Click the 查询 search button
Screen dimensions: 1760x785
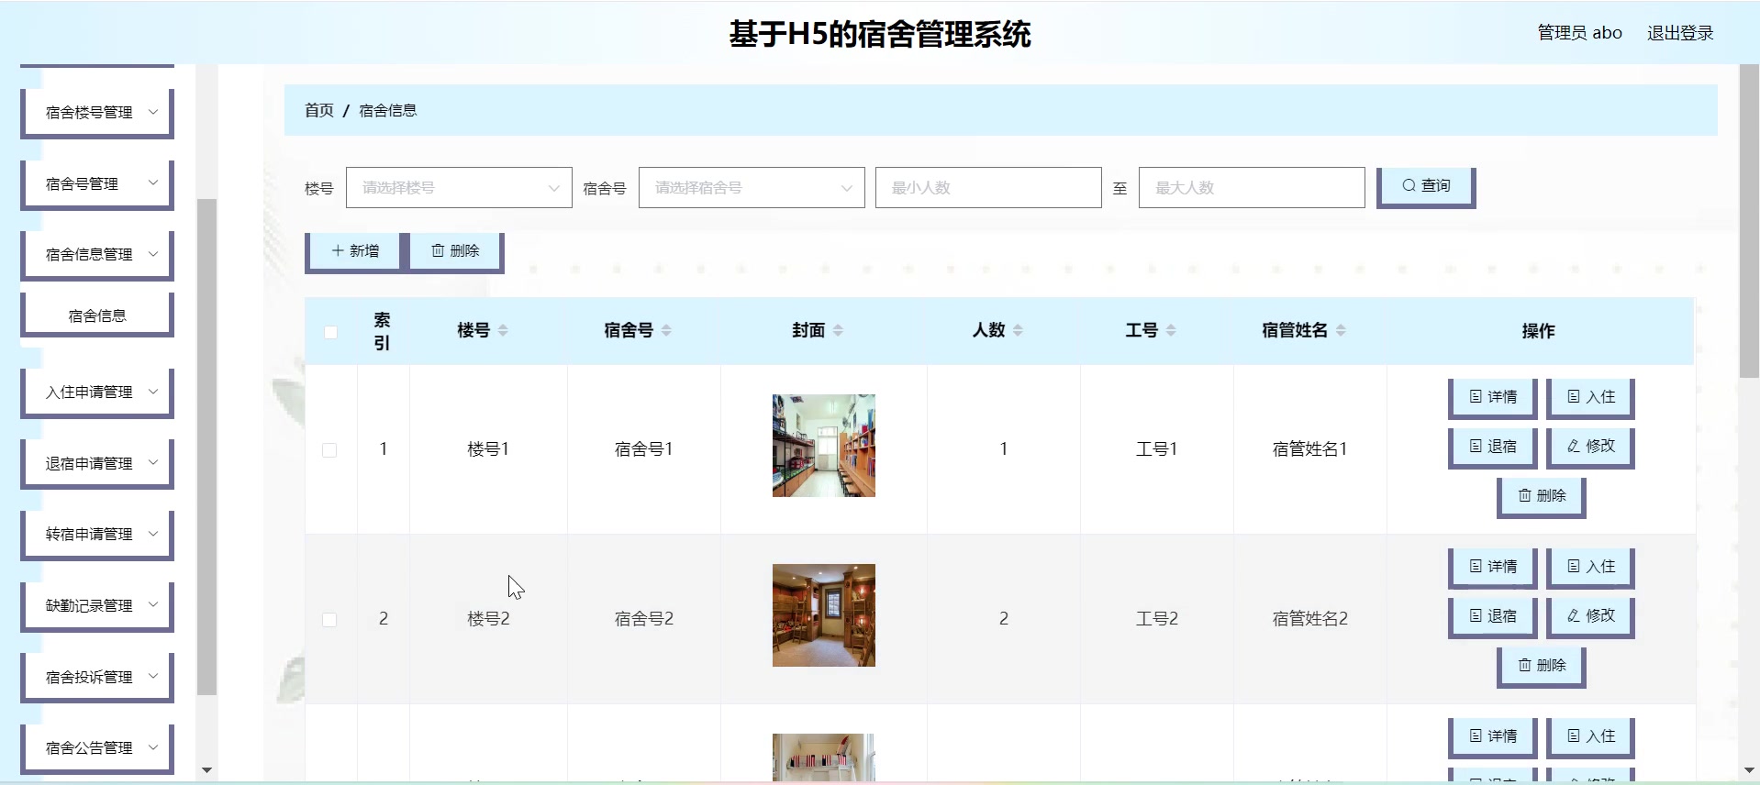tap(1426, 186)
